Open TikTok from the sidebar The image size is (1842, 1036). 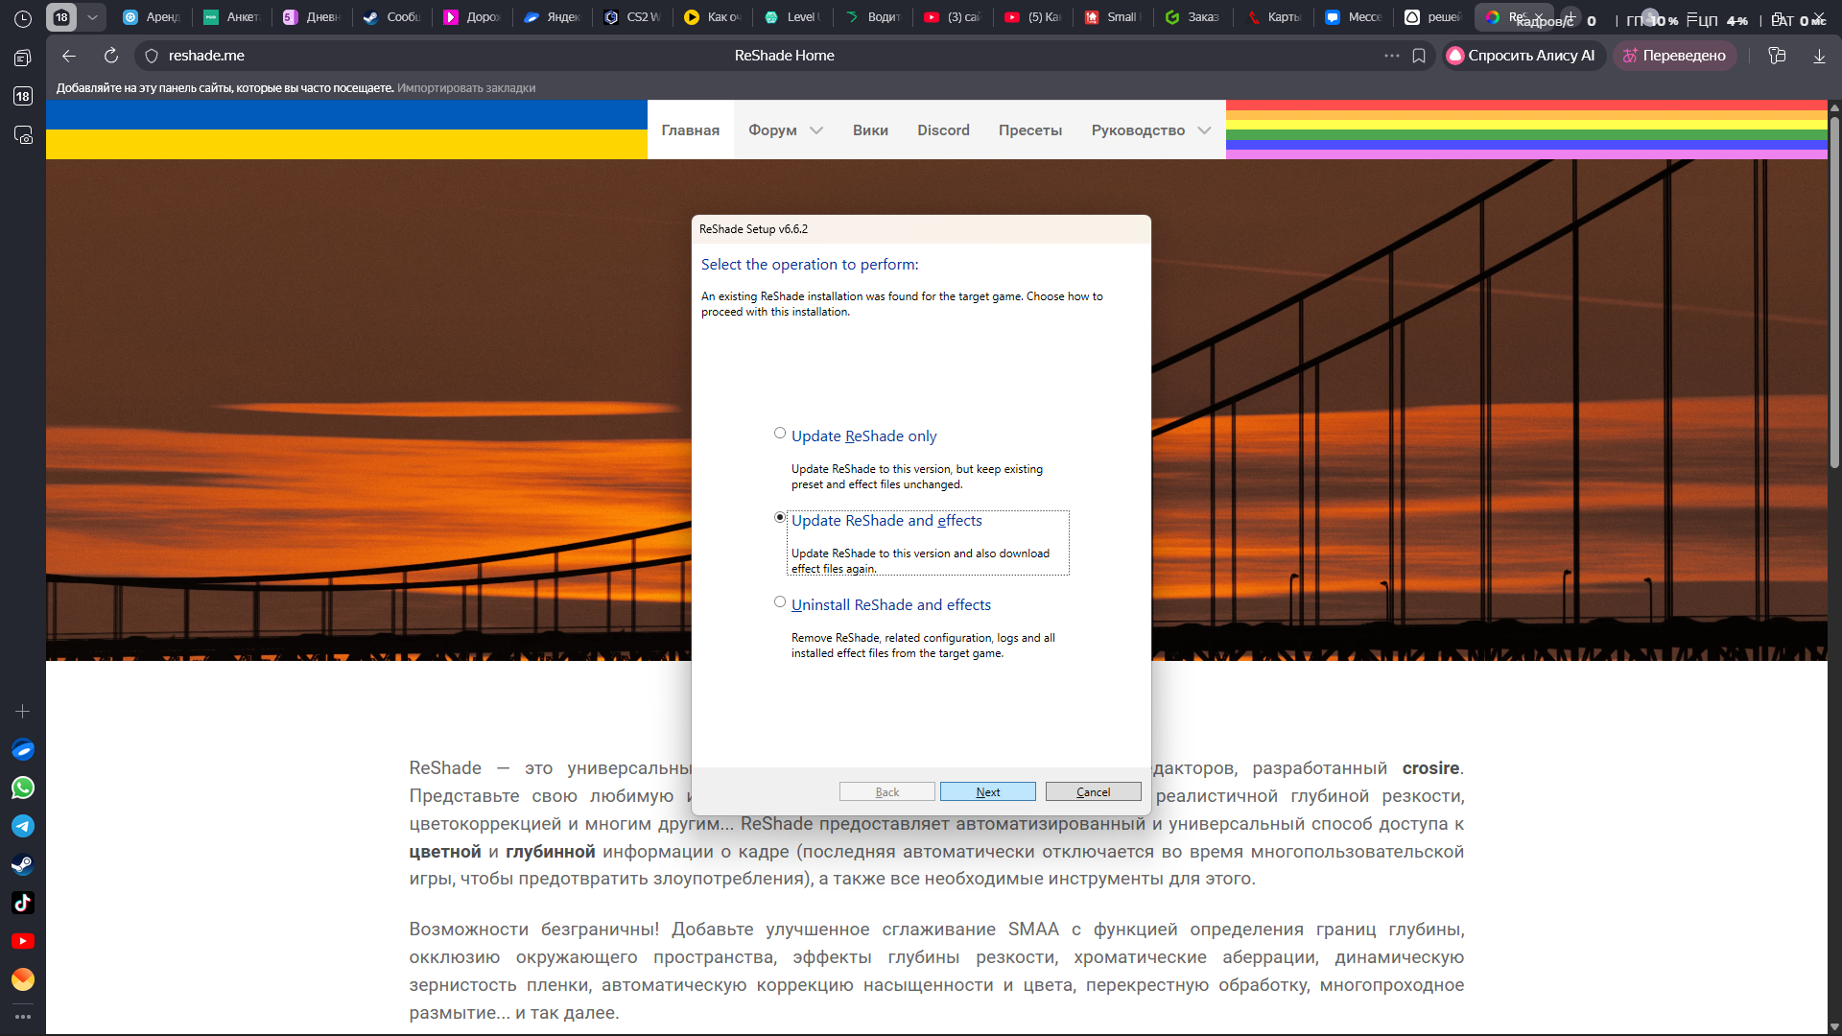click(x=23, y=904)
